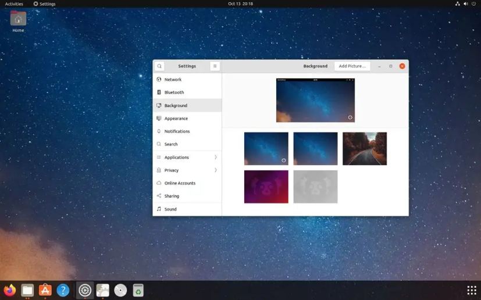This screenshot has width=481, height=300.
Task: Open Firefox from the dock
Action: [x=10, y=290]
